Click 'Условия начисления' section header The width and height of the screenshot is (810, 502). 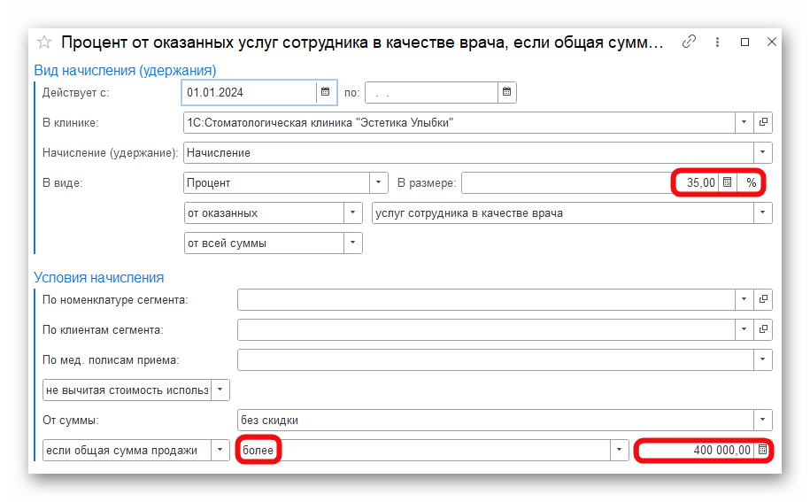pos(98,277)
